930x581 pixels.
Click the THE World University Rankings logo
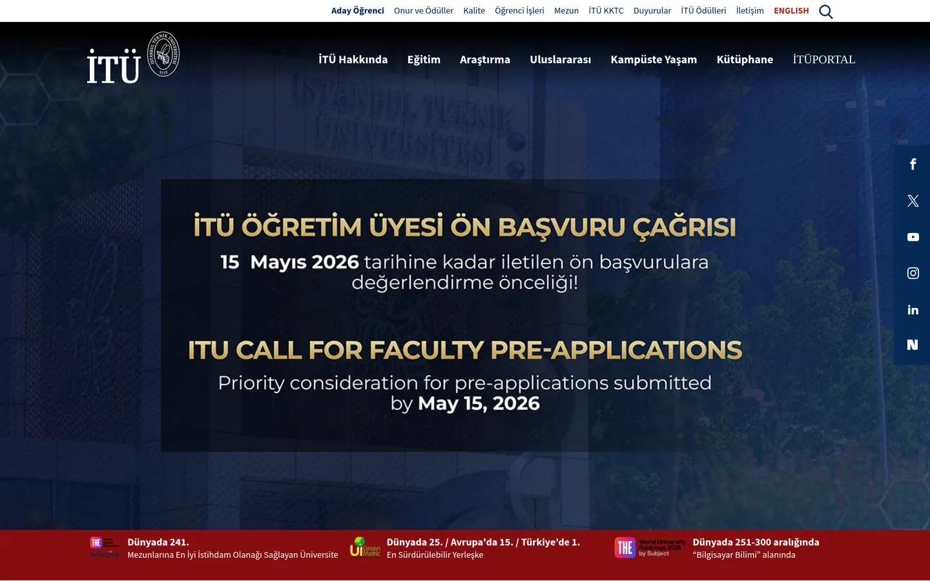tap(650, 547)
